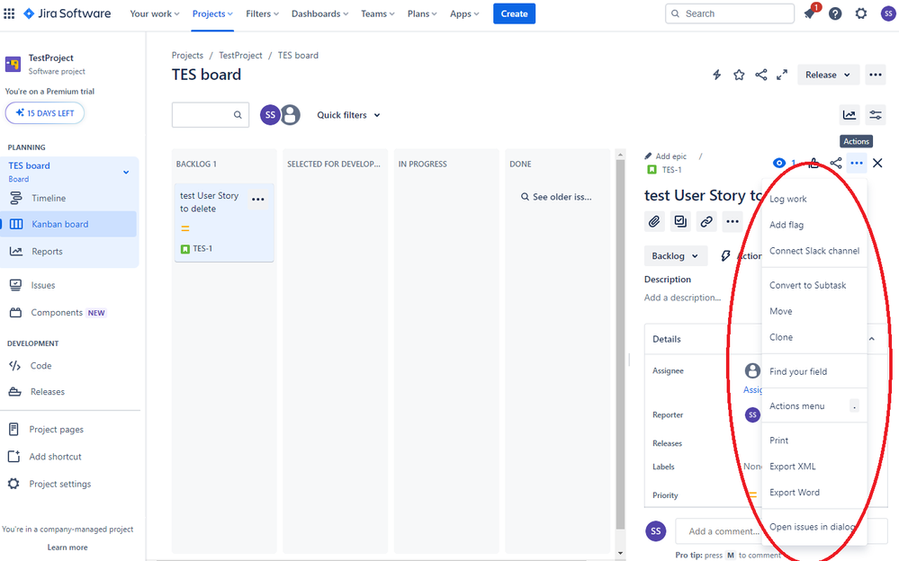Share the TES-1 issue

click(x=836, y=164)
